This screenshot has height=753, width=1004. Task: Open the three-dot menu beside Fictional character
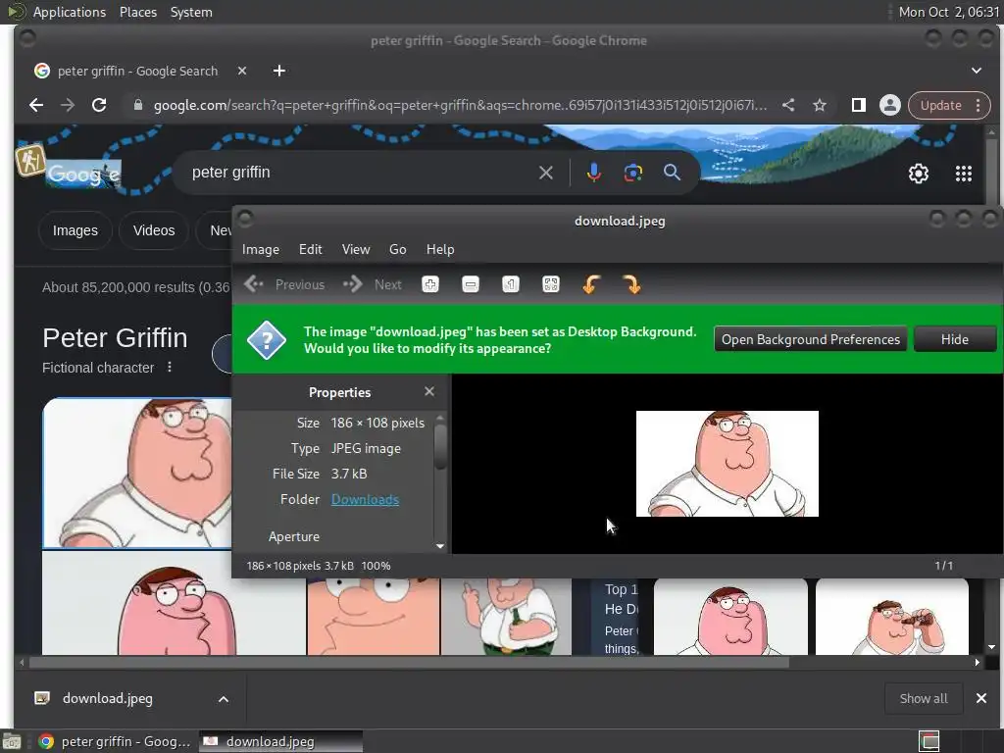point(169,368)
